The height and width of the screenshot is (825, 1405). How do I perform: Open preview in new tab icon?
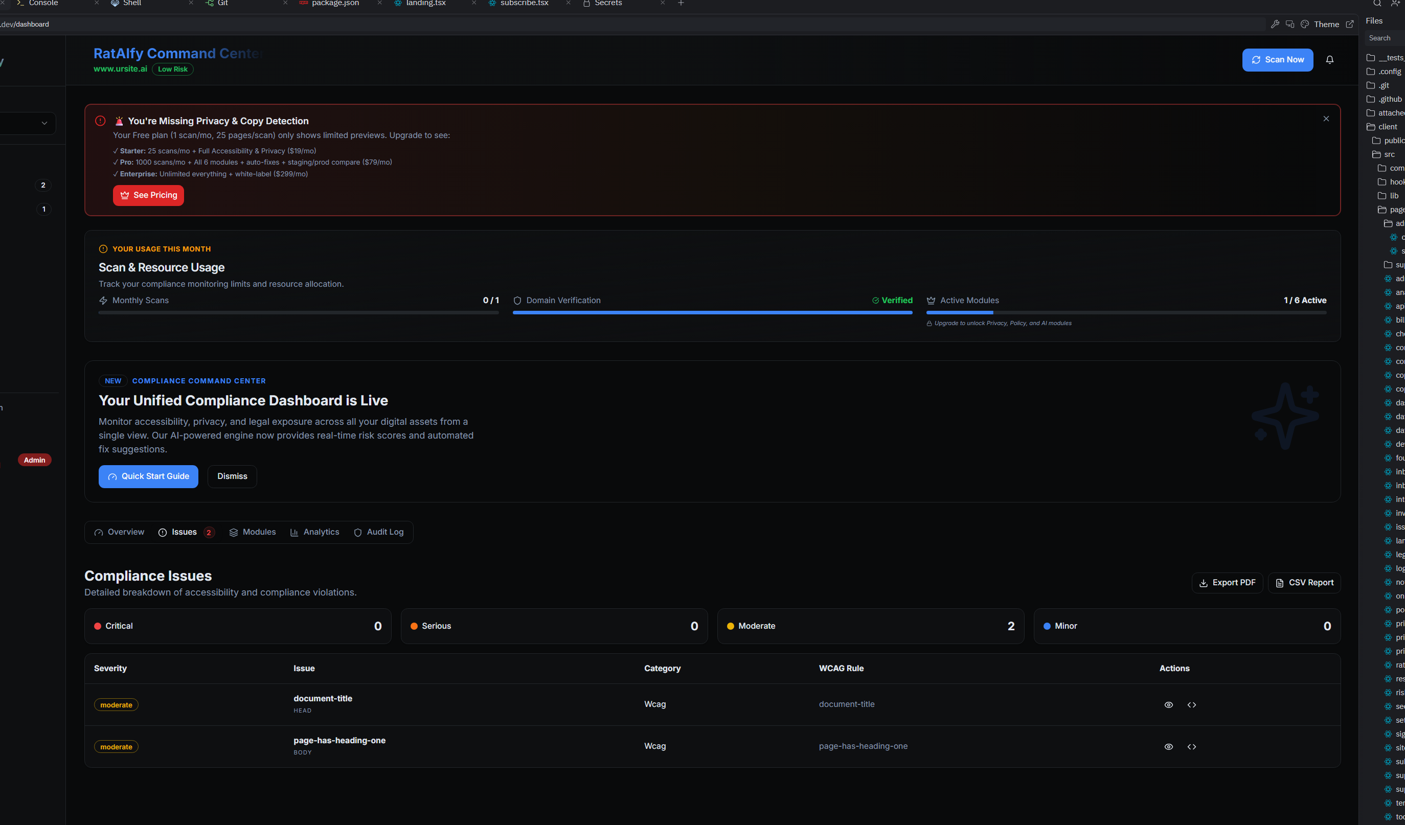[1350, 24]
